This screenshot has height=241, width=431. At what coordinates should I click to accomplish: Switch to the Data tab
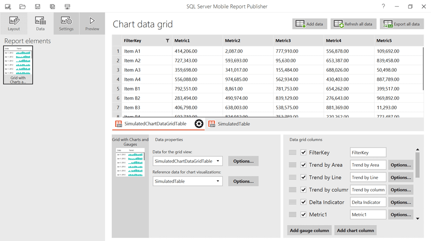point(40,23)
